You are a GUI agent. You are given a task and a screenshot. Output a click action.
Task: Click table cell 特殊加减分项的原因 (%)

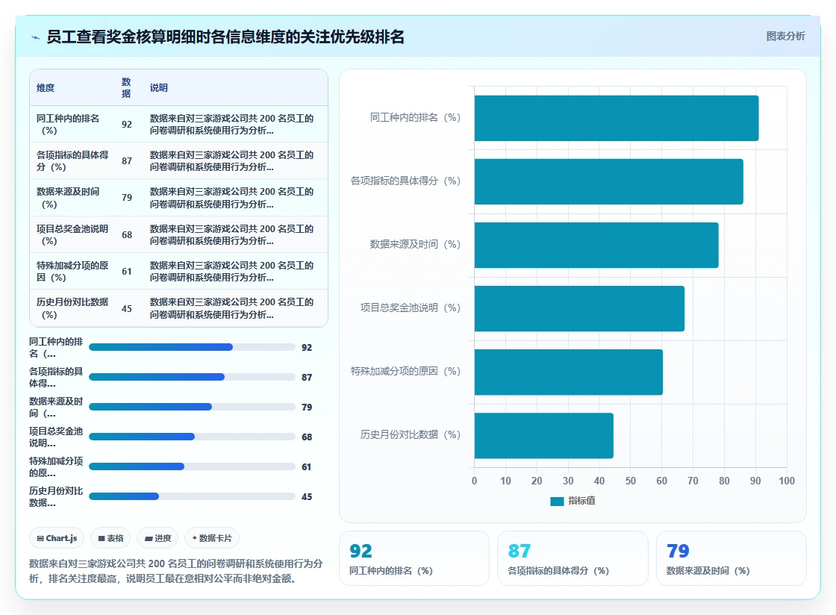72,271
